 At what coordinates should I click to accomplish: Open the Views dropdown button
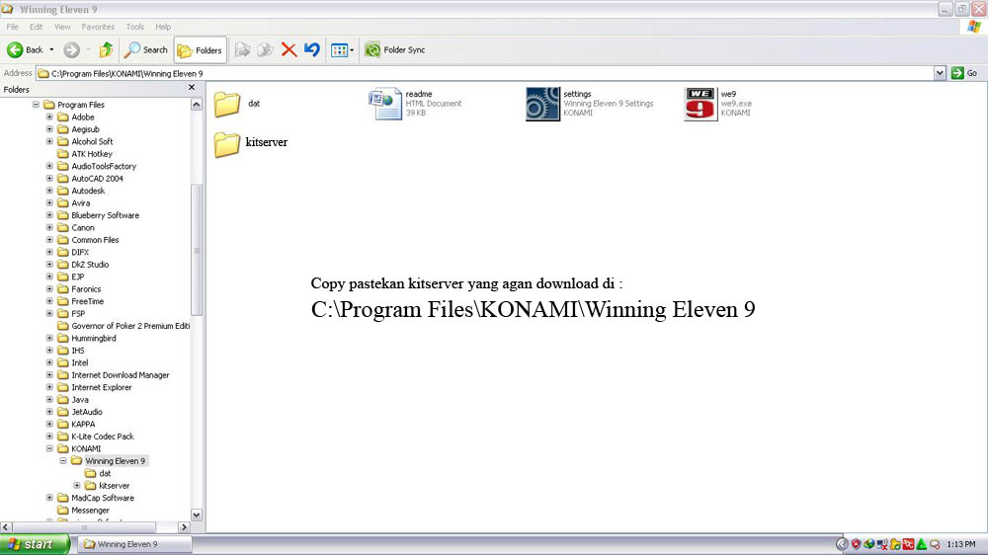(x=342, y=49)
